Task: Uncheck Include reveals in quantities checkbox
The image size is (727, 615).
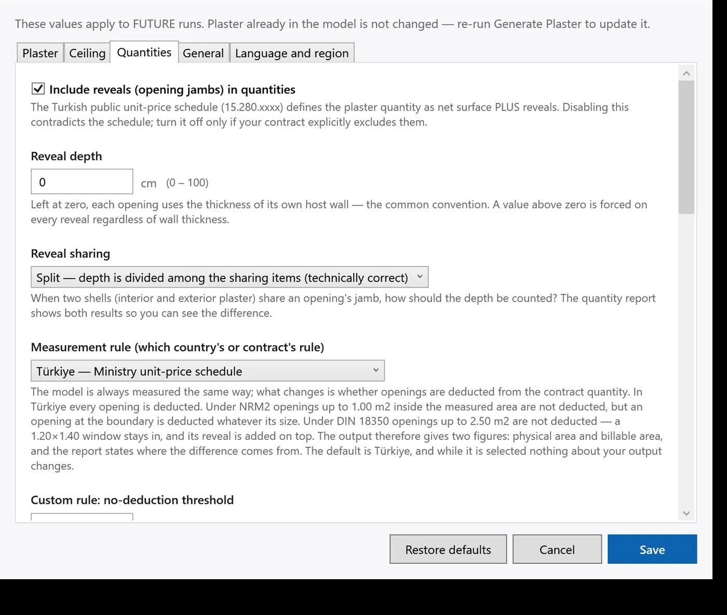Action: pos(38,89)
